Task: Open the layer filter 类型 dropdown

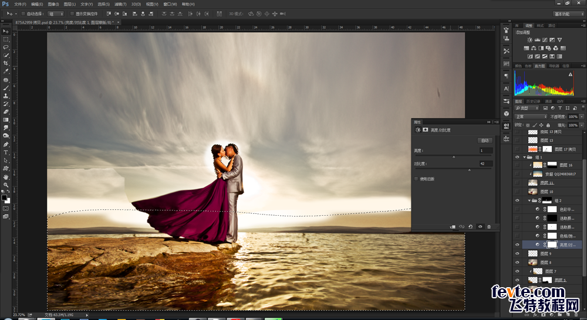Action: coord(527,108)
